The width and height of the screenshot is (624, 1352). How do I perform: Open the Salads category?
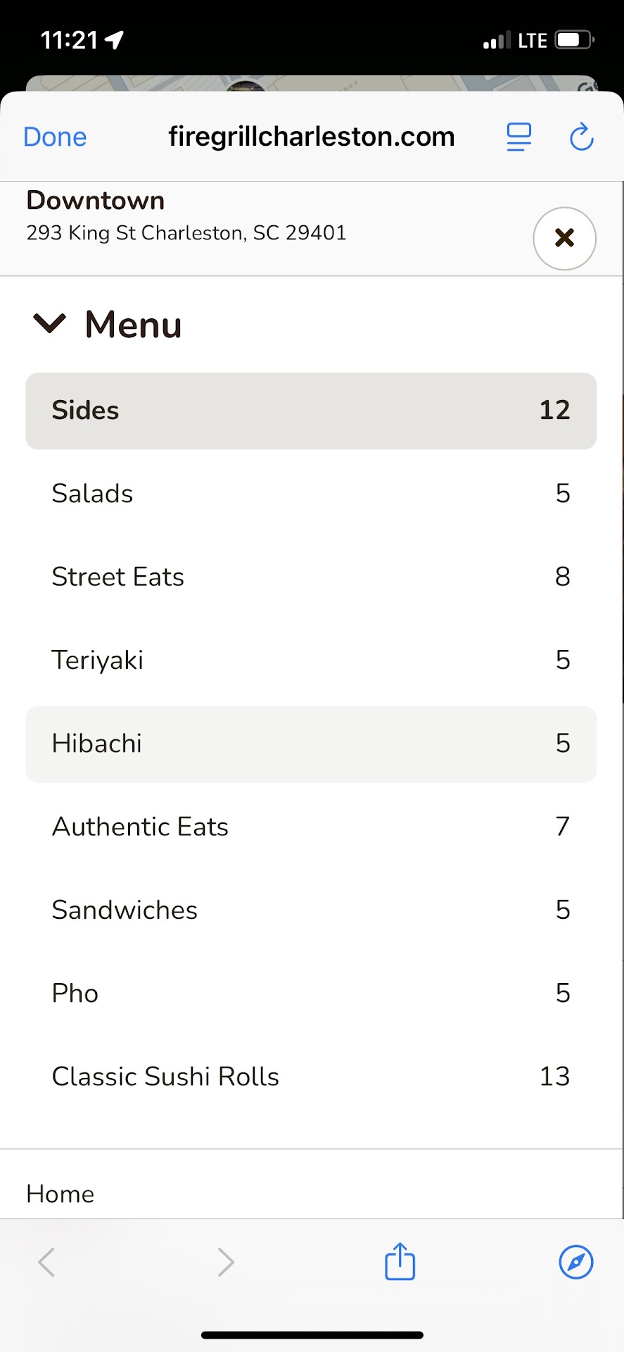click(x=311, y=494)
